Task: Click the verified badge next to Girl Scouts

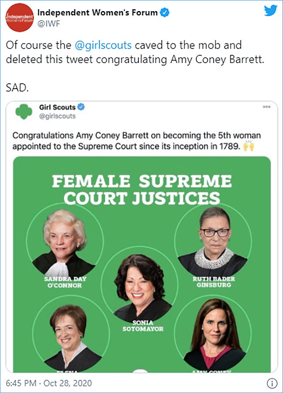Action: [81, 107]
